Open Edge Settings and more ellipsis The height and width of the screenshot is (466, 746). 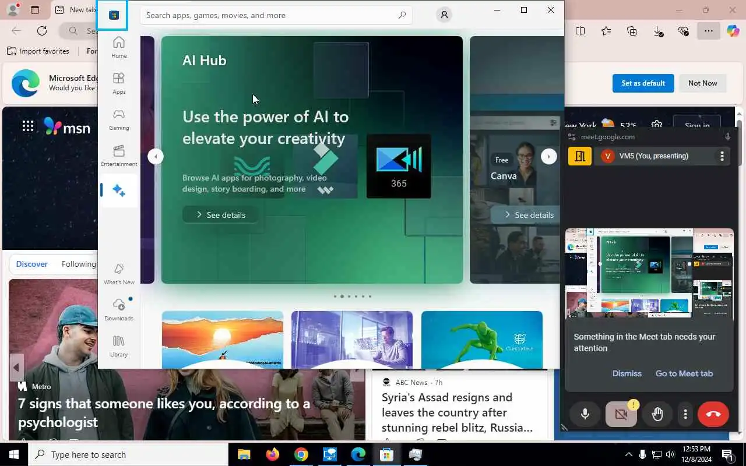click(709, 31)
